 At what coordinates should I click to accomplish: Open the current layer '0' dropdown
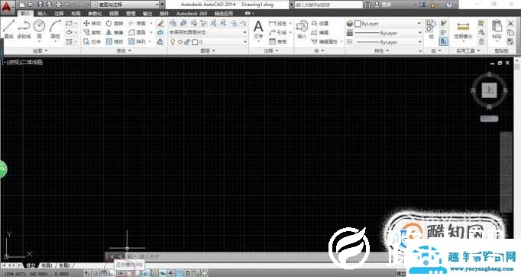(x=208, y=42)
